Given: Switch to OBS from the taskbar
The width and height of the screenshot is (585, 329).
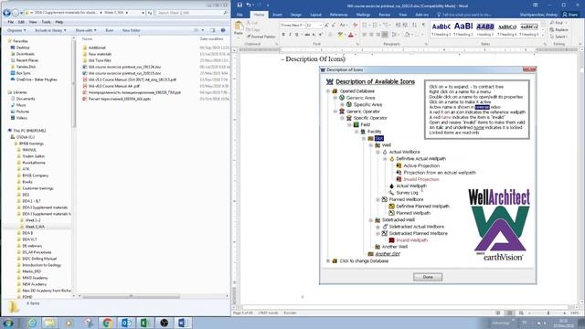Looking at the screenshot, I should point(164,323).
